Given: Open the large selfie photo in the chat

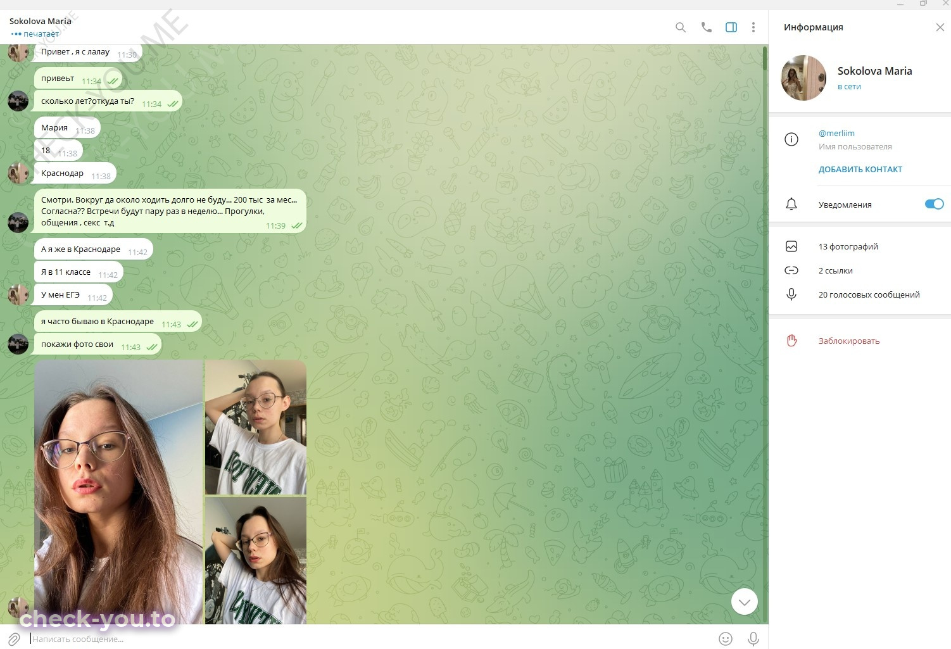Looking at the screenshot, I should point(119,492).
